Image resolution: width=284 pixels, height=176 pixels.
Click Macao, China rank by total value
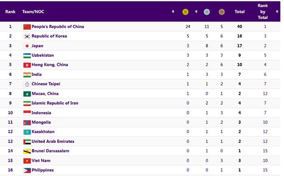pos(265,94)
